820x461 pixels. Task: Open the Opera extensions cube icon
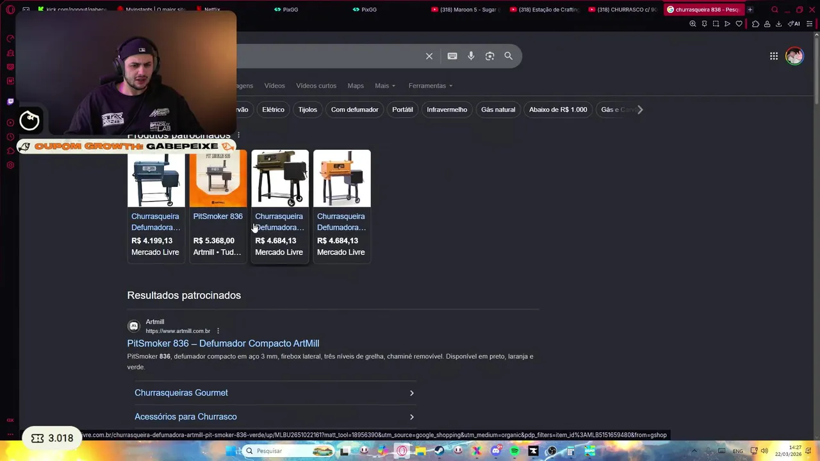pyautogui.click(x=755, y=24)
